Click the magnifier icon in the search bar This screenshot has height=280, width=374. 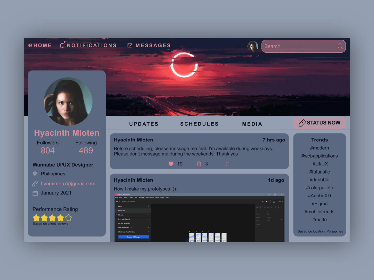(340, 46)
